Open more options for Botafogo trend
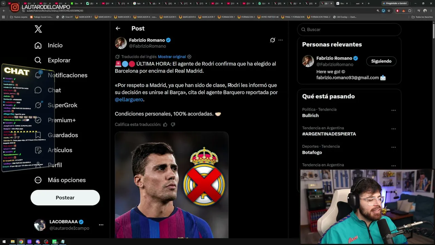Viewport: 435px width, 245px height. click(394, 147)
